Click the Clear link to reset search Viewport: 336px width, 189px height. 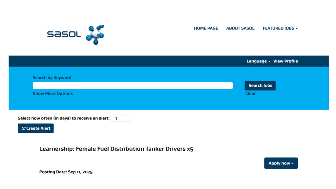click(250, 94)
